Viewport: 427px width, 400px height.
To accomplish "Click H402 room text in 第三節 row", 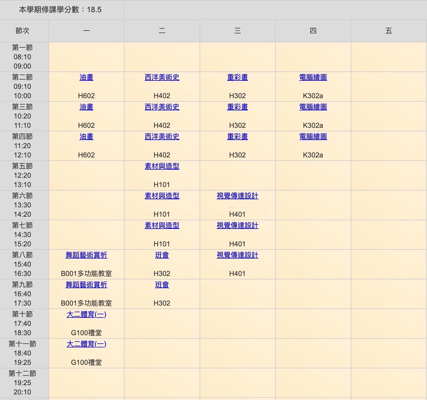I will pyautogui.click(x=162, y=125).
